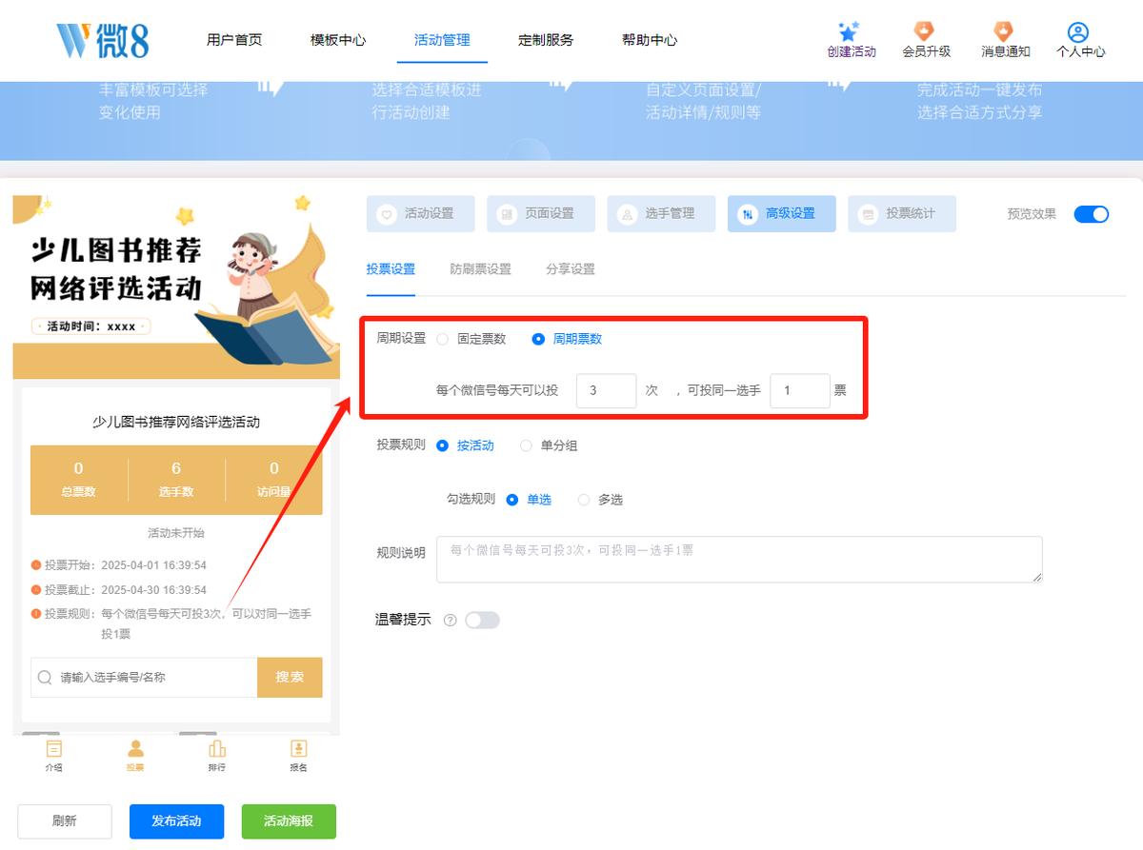Click the 温馨提示 help question icon

tap(451, 621)
